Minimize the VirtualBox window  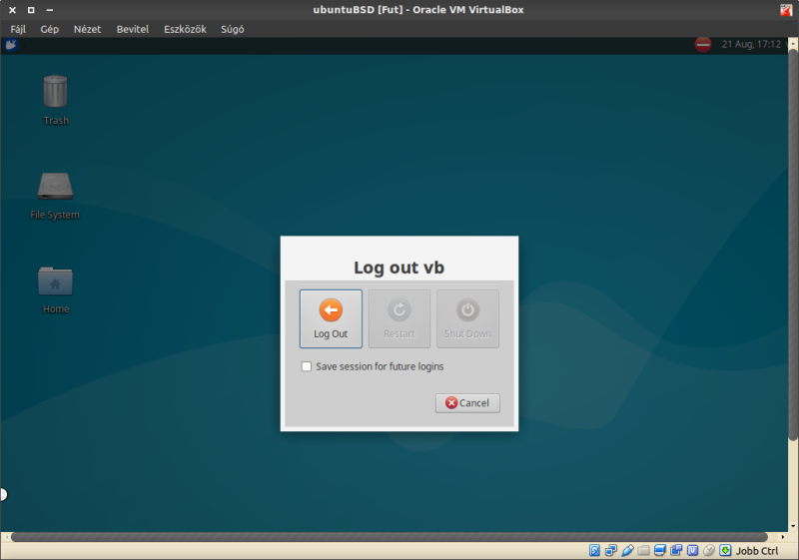coord(49,10)
